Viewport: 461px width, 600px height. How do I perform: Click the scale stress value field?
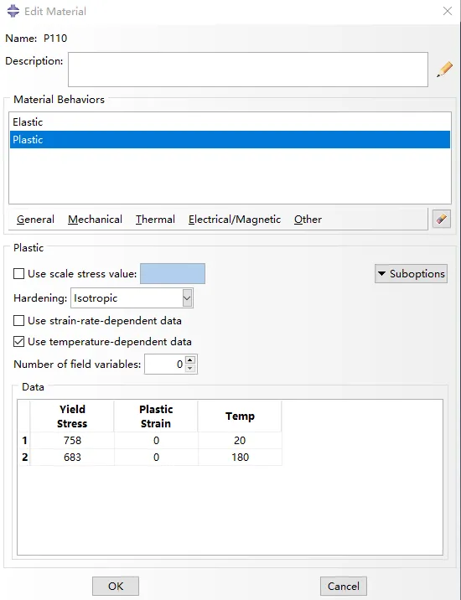tap(173, 273)
